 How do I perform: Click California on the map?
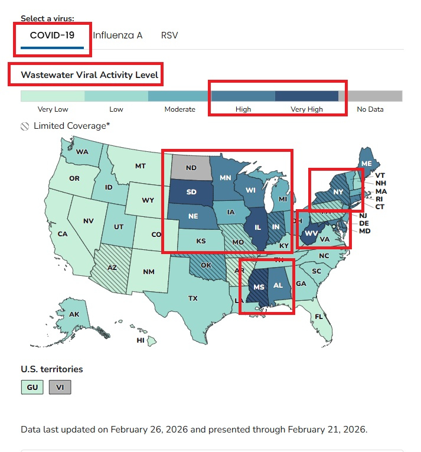coord(62,233)
